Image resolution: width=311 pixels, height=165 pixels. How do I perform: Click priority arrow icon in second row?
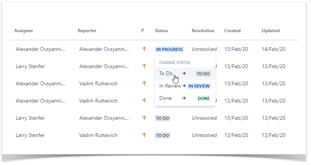pos(144,66)
